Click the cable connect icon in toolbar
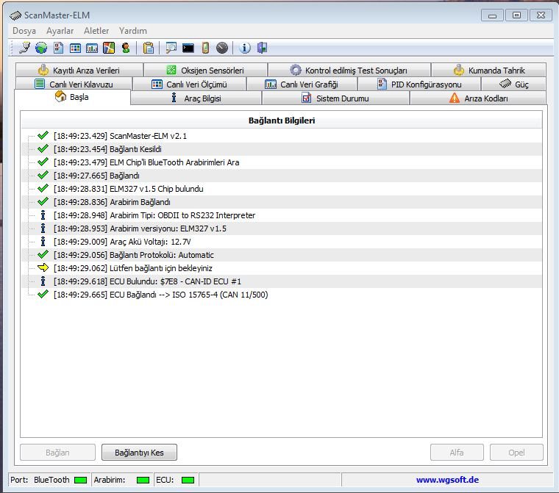Screen dimensions: 559x493 coord(25,48)
